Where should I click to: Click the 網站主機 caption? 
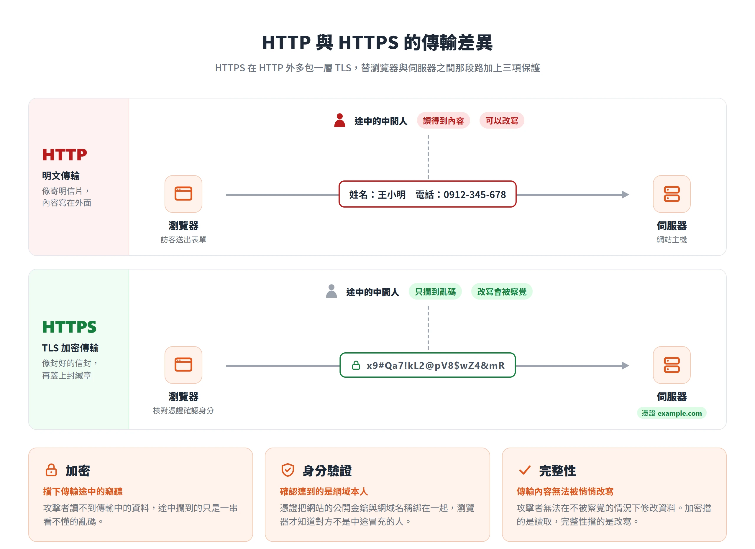pyautogui.click(x=672, y=240)
